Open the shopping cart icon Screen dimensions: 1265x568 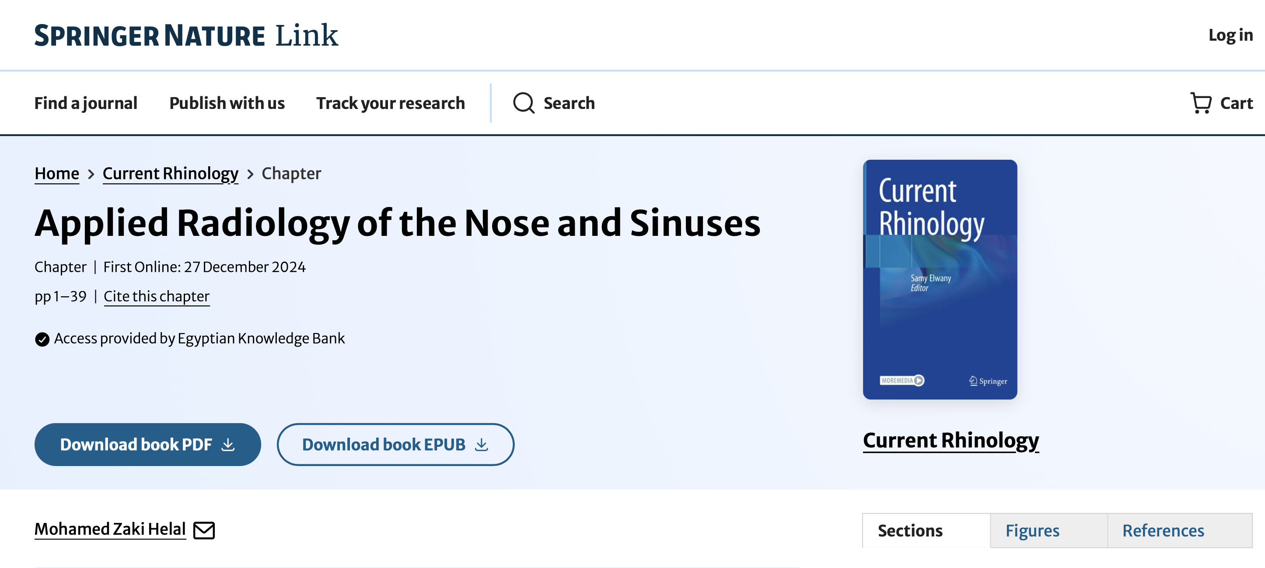(x=1201, y=103)
